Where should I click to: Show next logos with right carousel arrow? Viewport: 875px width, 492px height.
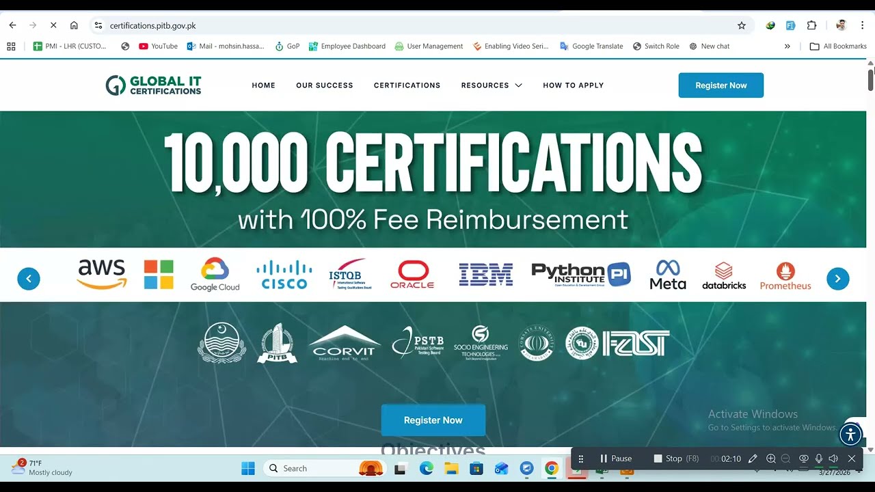pos(838,279)
